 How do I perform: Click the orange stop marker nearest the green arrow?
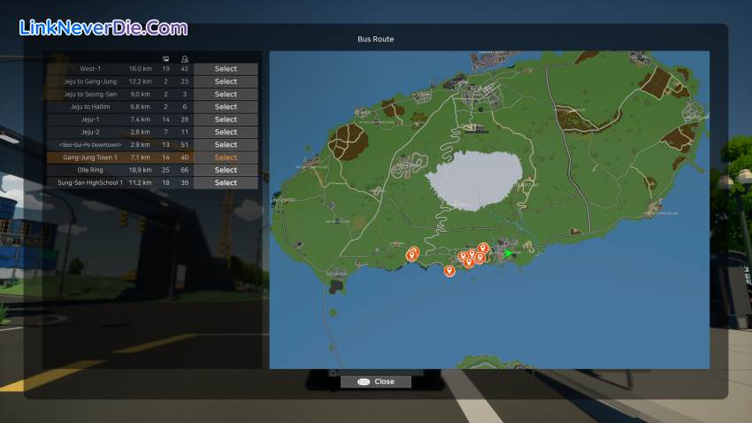tap(483, 249)
